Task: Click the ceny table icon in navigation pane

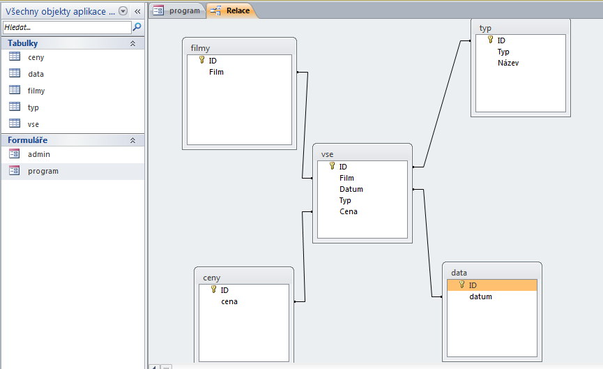Action: coord(15,57)
